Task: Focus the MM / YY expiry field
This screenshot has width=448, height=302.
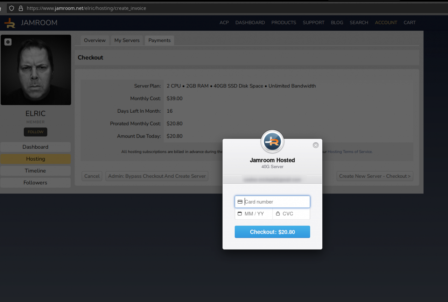Action: click(254, 214)
